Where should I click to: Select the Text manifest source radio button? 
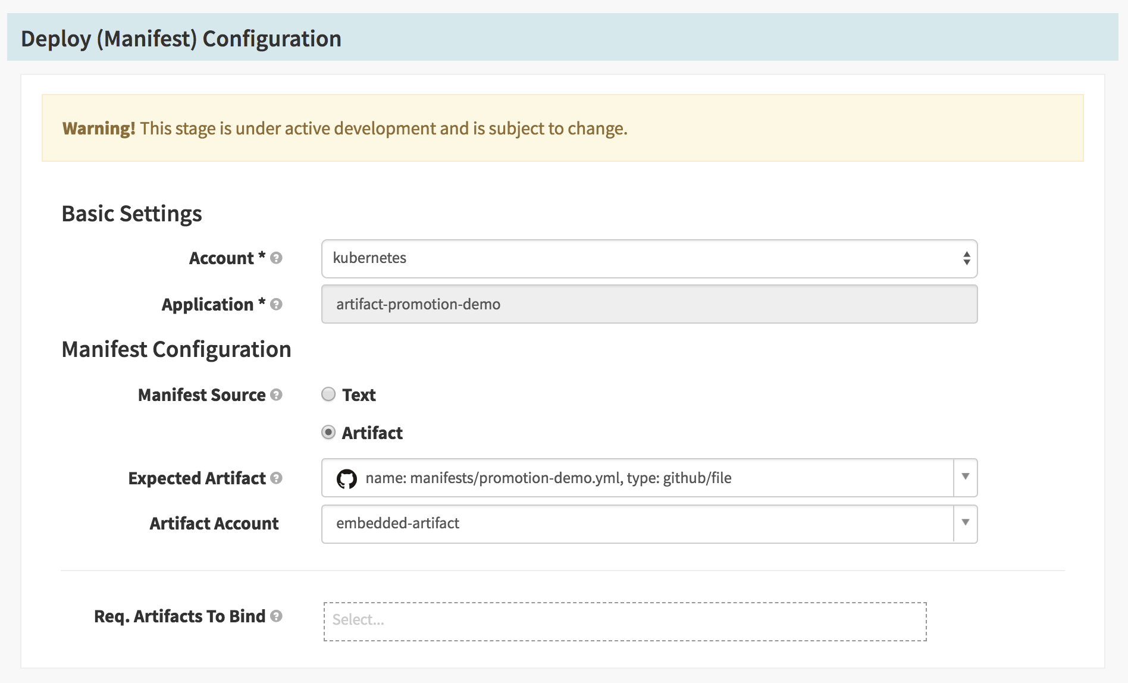click(x=328, y=394)
